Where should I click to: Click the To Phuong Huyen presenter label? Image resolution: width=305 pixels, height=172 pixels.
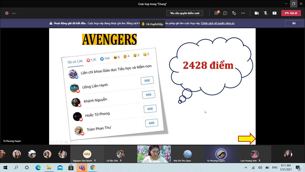pos(12,141)
